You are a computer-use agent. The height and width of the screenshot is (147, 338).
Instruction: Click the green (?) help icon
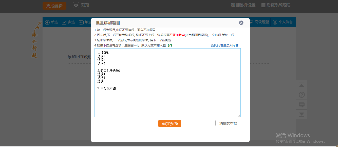tap(170, 45)
